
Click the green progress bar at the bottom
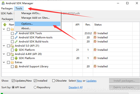[2, 93]
